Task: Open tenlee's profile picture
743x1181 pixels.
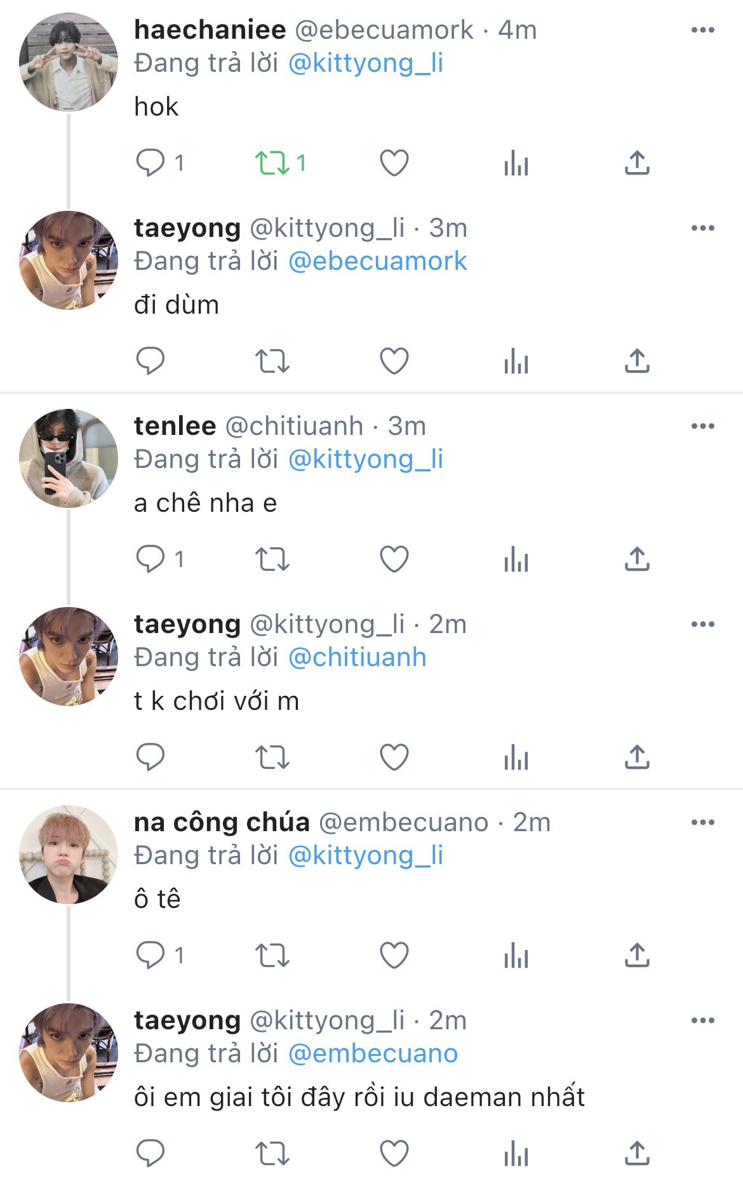Action: tap(69, 458)
